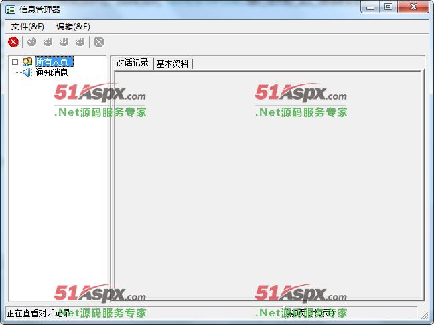Click the 信息管理器 window title icon
The width and height of the screenshot is (434, 325).
[x=11, y=9]
